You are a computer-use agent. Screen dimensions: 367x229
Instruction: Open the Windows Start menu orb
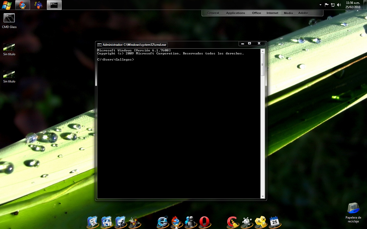click(7, 5)
